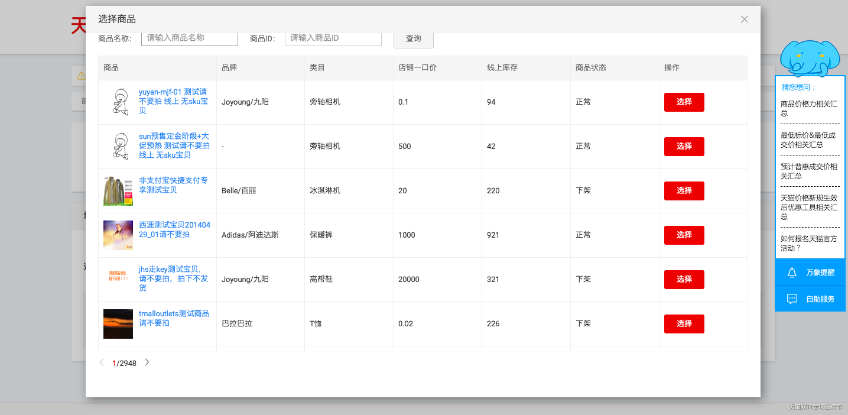Click the sunset thumbnail for tmalloutlets

pyautogui.click(x=118, y=324)
